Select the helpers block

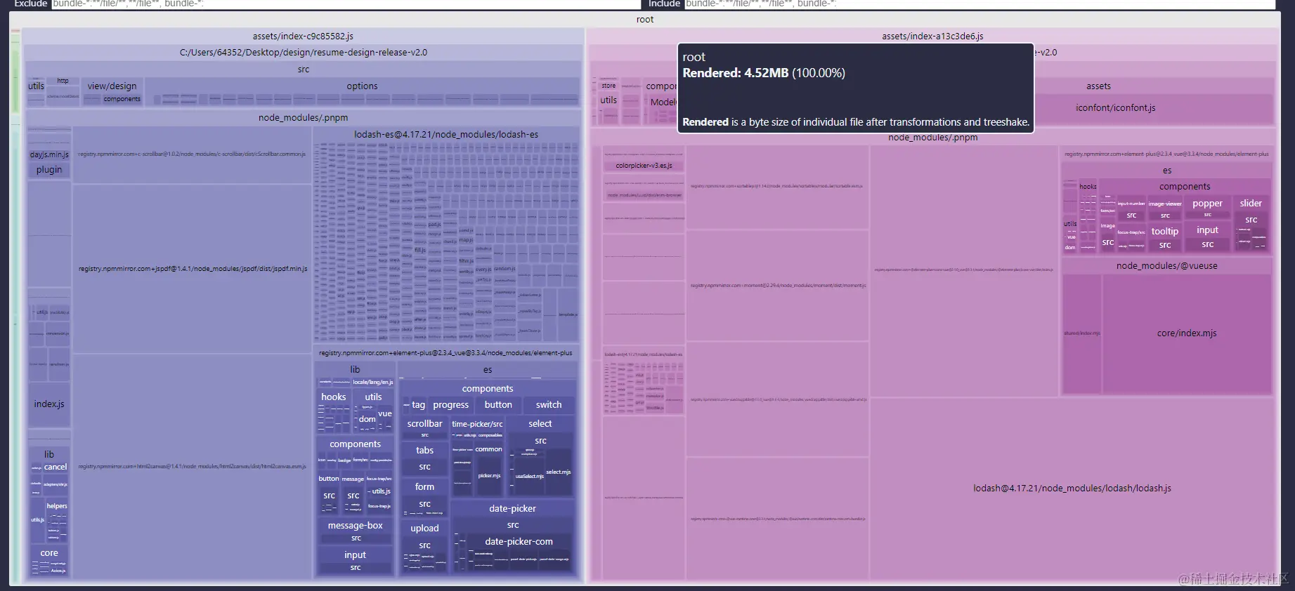pyautogui.click(x=57, y=506)
